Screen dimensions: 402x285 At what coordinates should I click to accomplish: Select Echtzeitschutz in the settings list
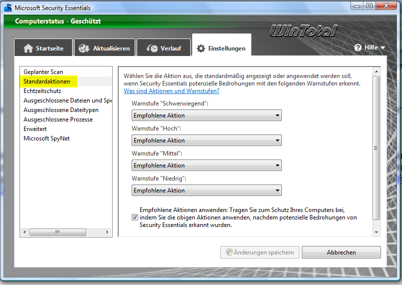point(66,91)
